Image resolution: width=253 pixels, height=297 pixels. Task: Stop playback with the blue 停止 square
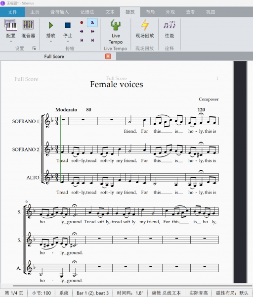68,25
